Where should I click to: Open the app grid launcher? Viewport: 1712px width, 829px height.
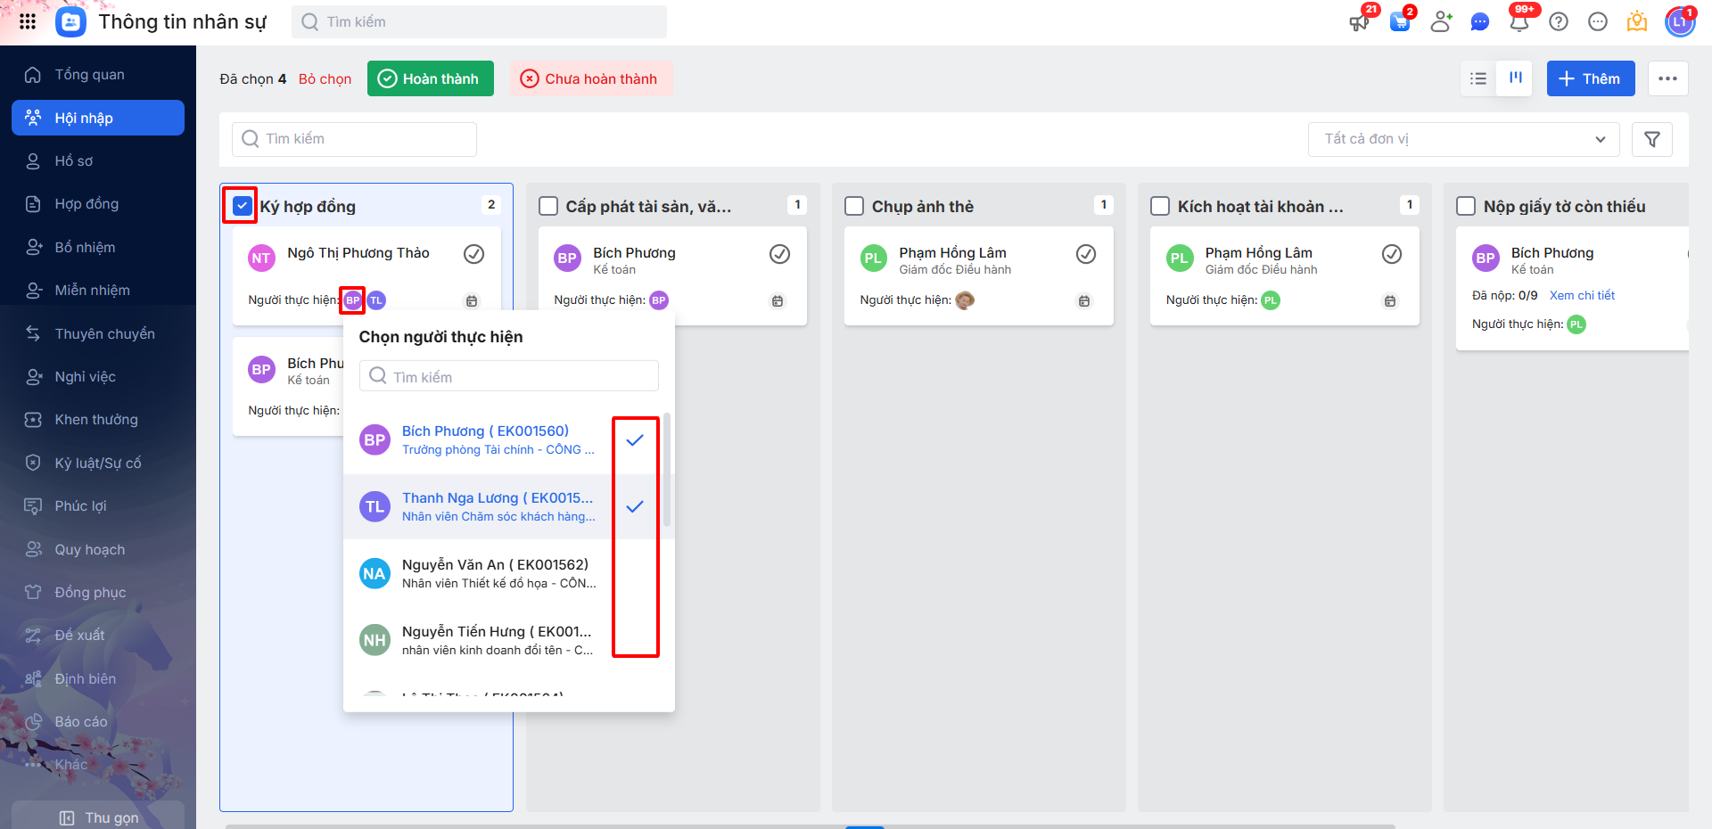pyautogui.click(x=28, y=21)
